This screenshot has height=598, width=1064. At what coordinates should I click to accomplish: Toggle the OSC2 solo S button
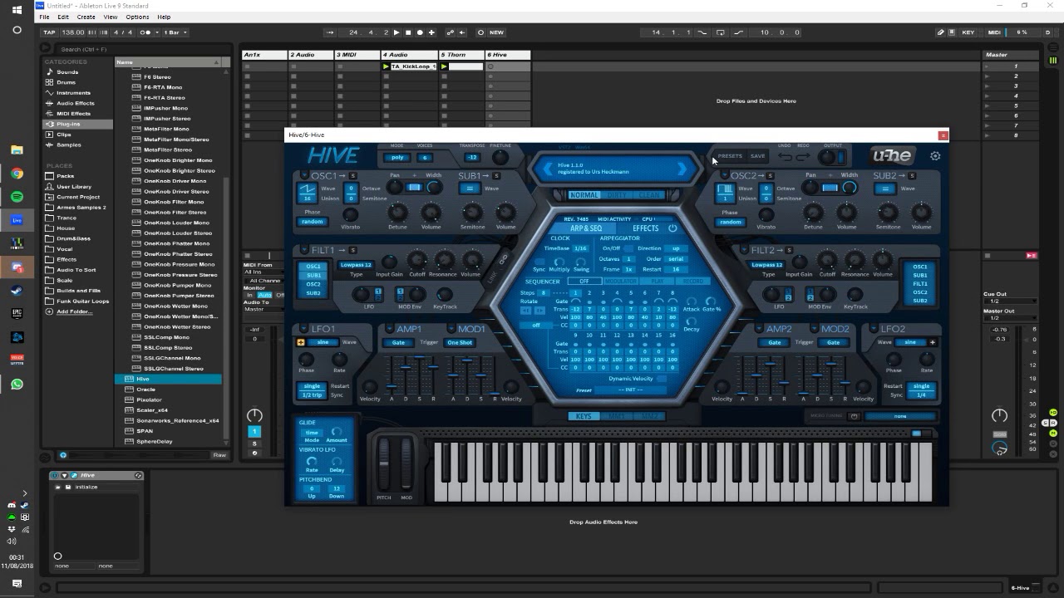771,176
